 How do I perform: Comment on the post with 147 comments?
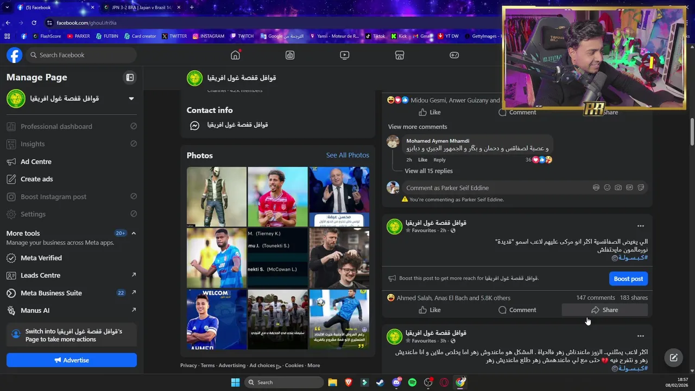point(517,310)
